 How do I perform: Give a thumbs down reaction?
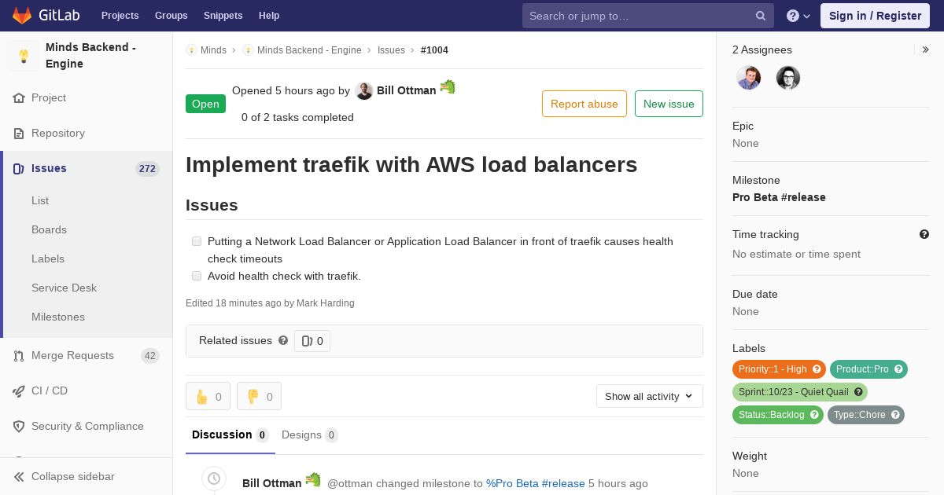click(x=259, y=397)
